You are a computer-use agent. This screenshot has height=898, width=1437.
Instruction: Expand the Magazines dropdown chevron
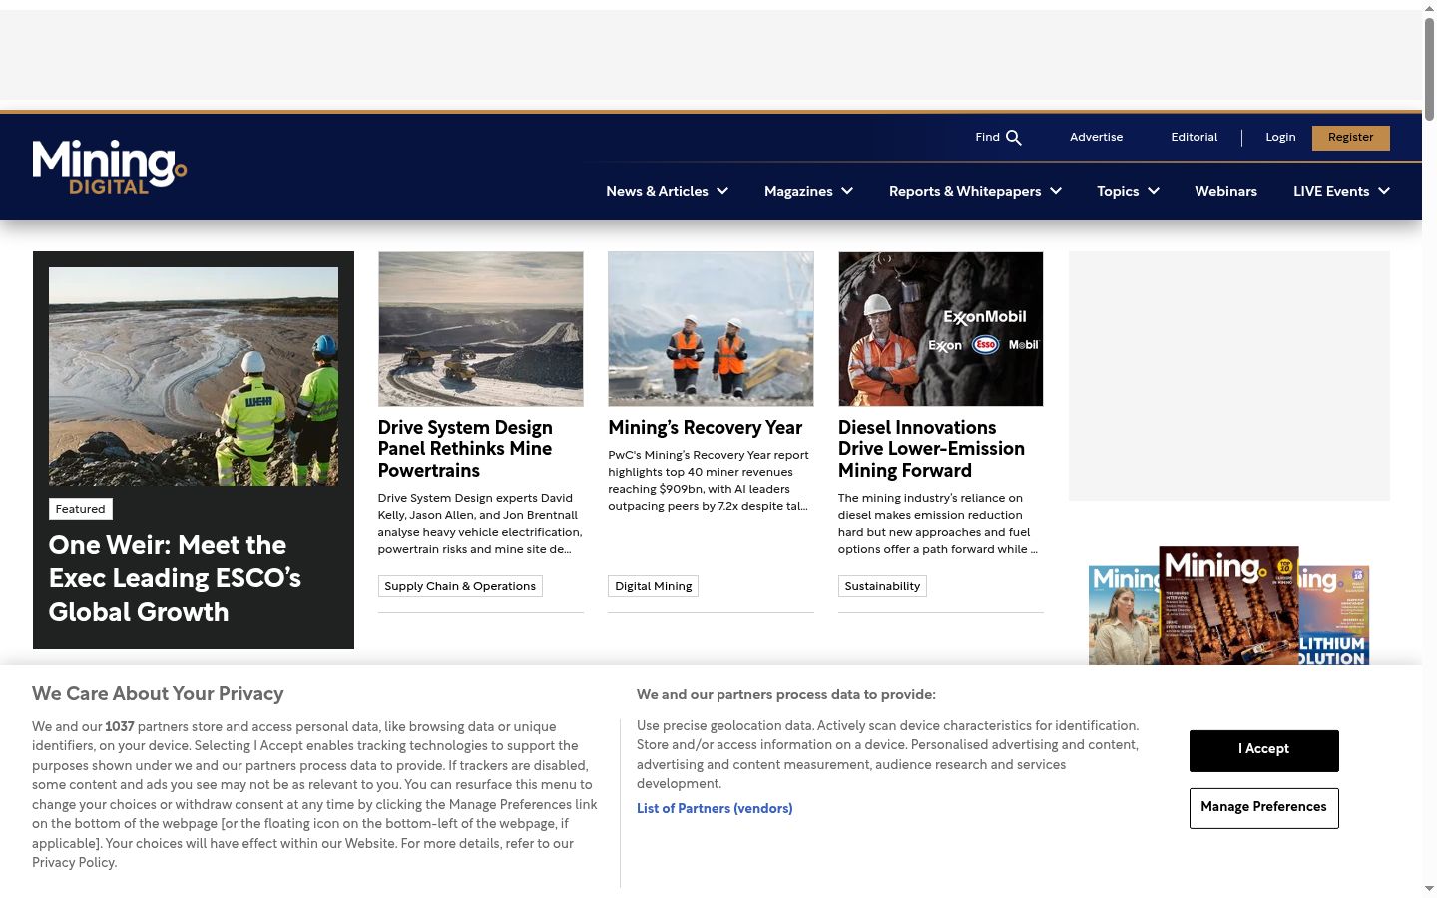pyautogui.click(x=847, y=191)
